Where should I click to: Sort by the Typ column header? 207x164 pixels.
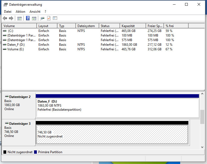(x=67, y=26)
